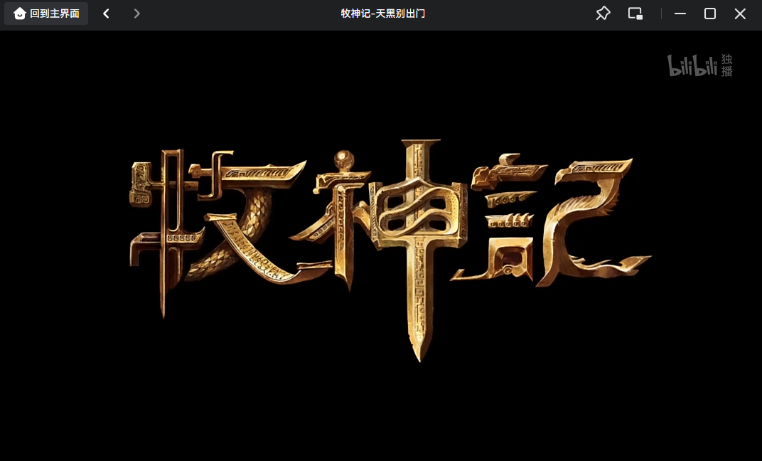Screen dimensions: 762x461
Task: Click the back navigation chevron
Action: coord(105,13)
